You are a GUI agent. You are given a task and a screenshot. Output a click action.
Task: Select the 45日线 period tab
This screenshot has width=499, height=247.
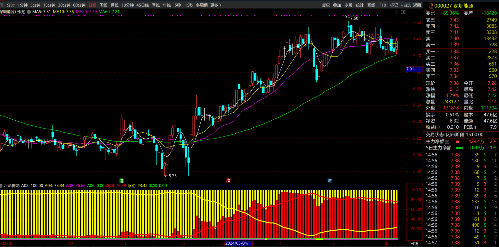coord(143,5)
